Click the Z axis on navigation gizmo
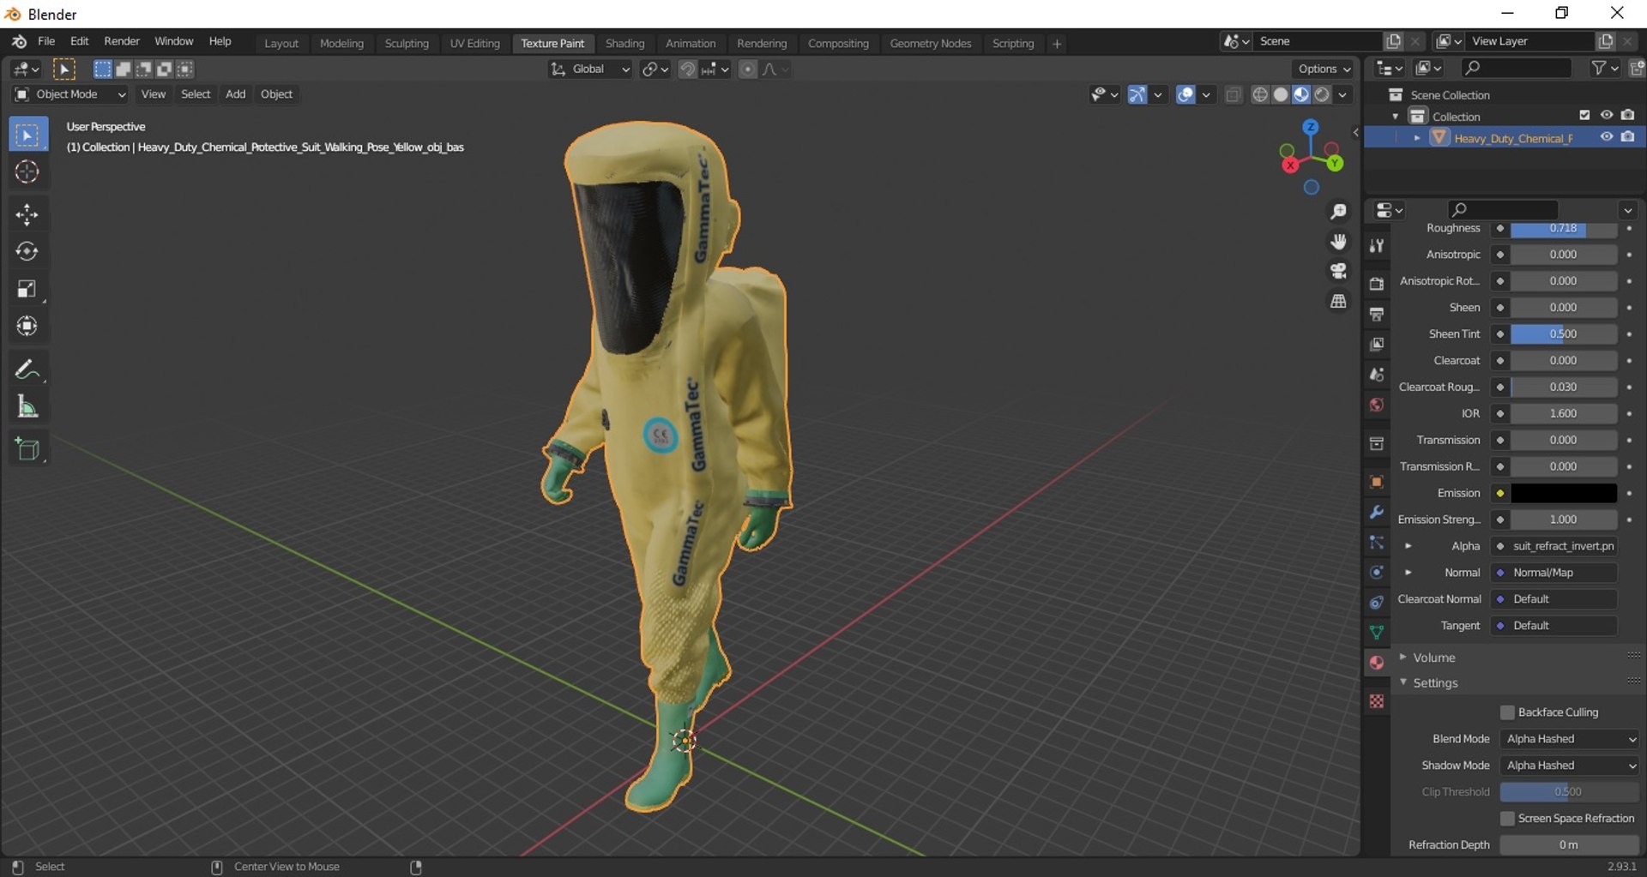 point(1310,127)
